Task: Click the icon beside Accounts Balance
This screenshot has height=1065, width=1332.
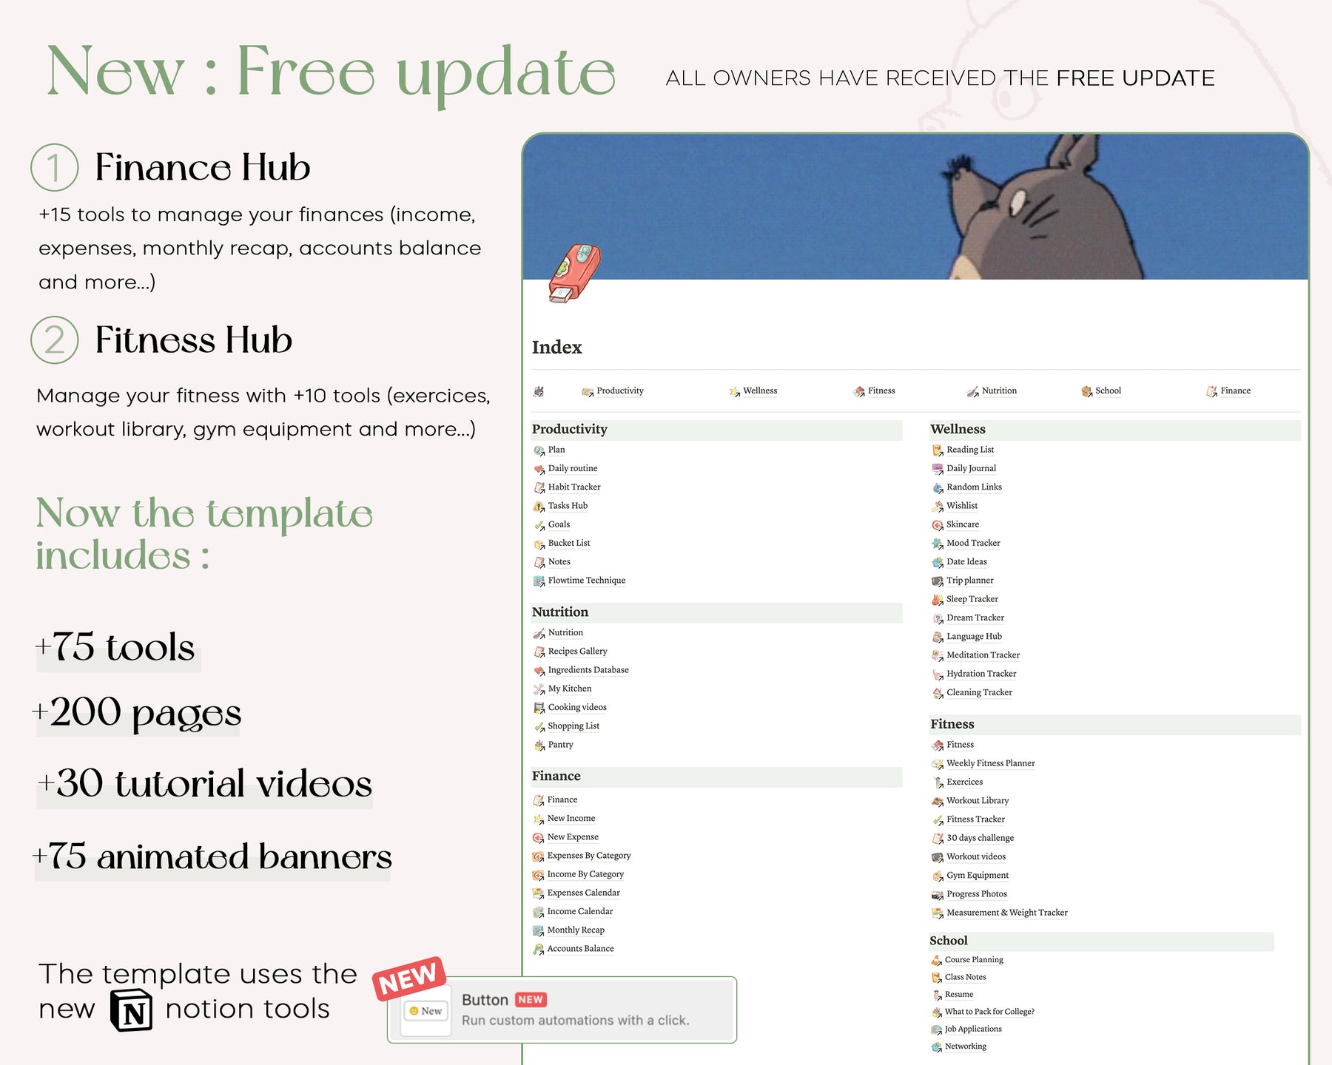Action: click(538, 949)
